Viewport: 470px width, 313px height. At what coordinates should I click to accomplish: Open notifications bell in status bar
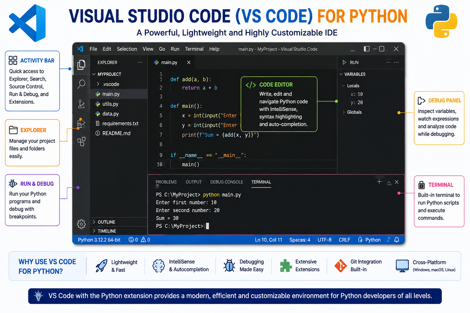[397, 240]
